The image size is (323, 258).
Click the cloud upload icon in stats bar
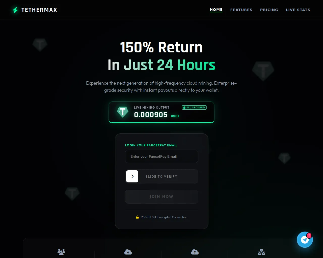(x=195, y=252)
